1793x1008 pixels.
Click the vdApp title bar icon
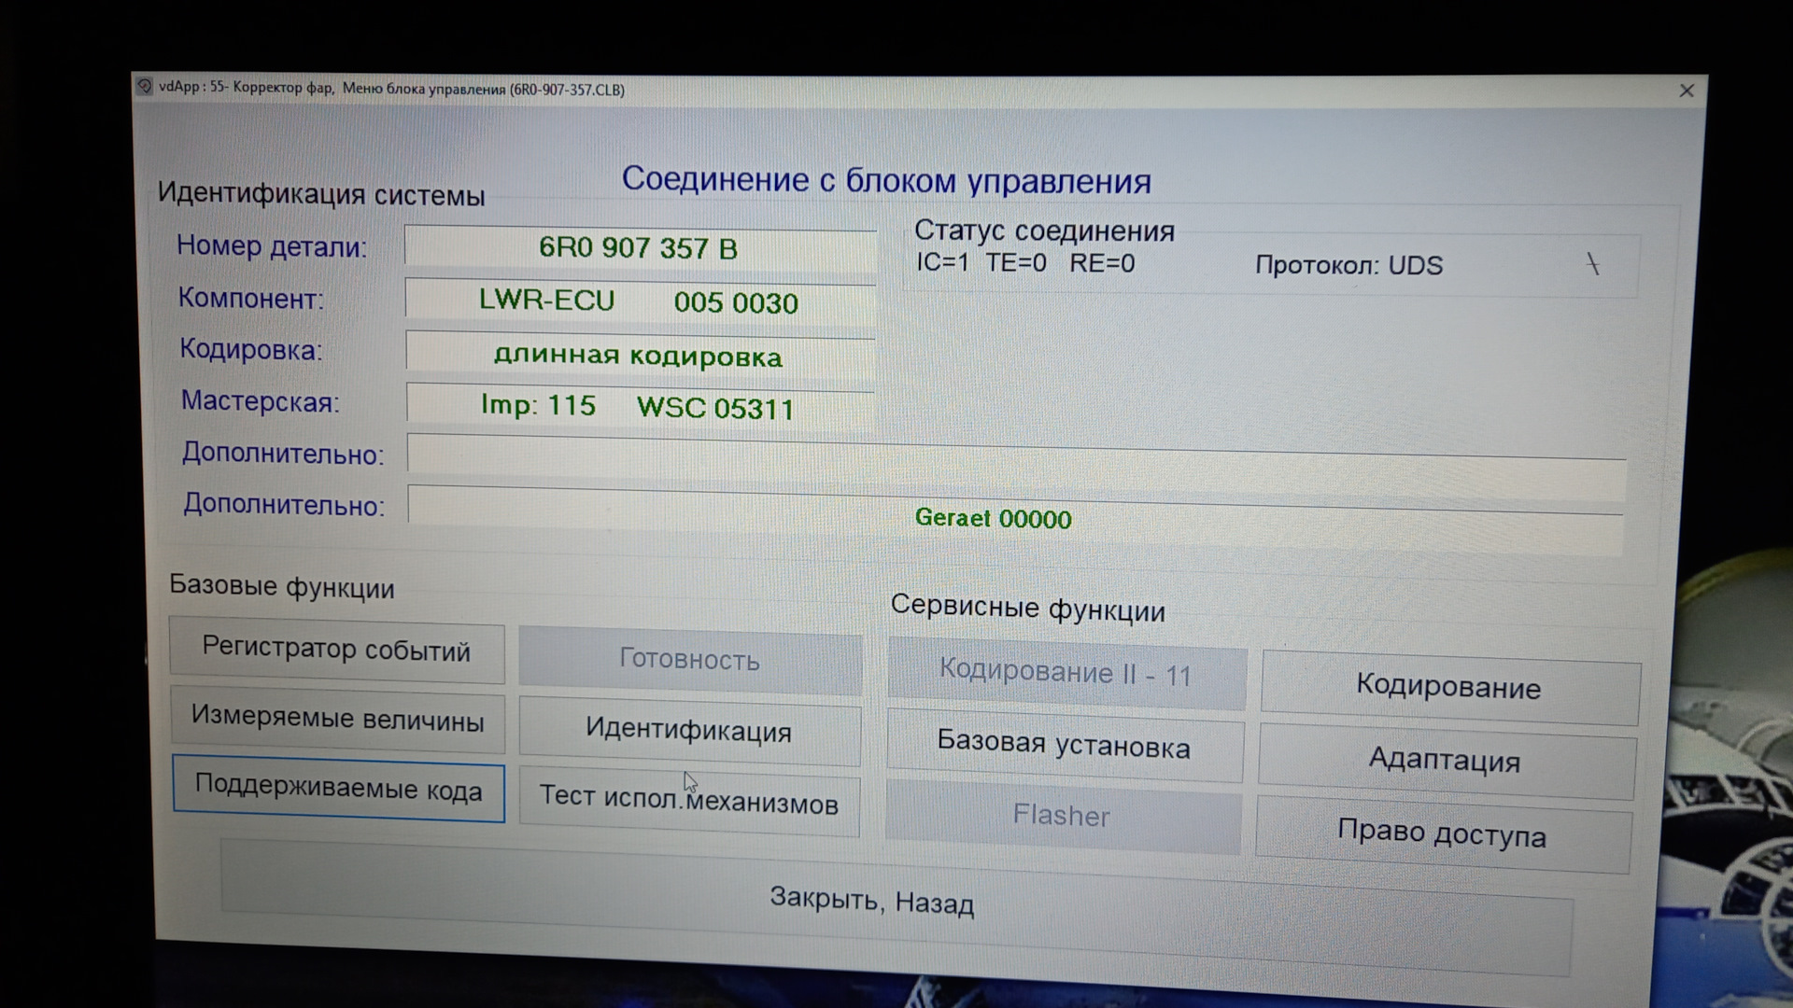(x=145, y=87)
